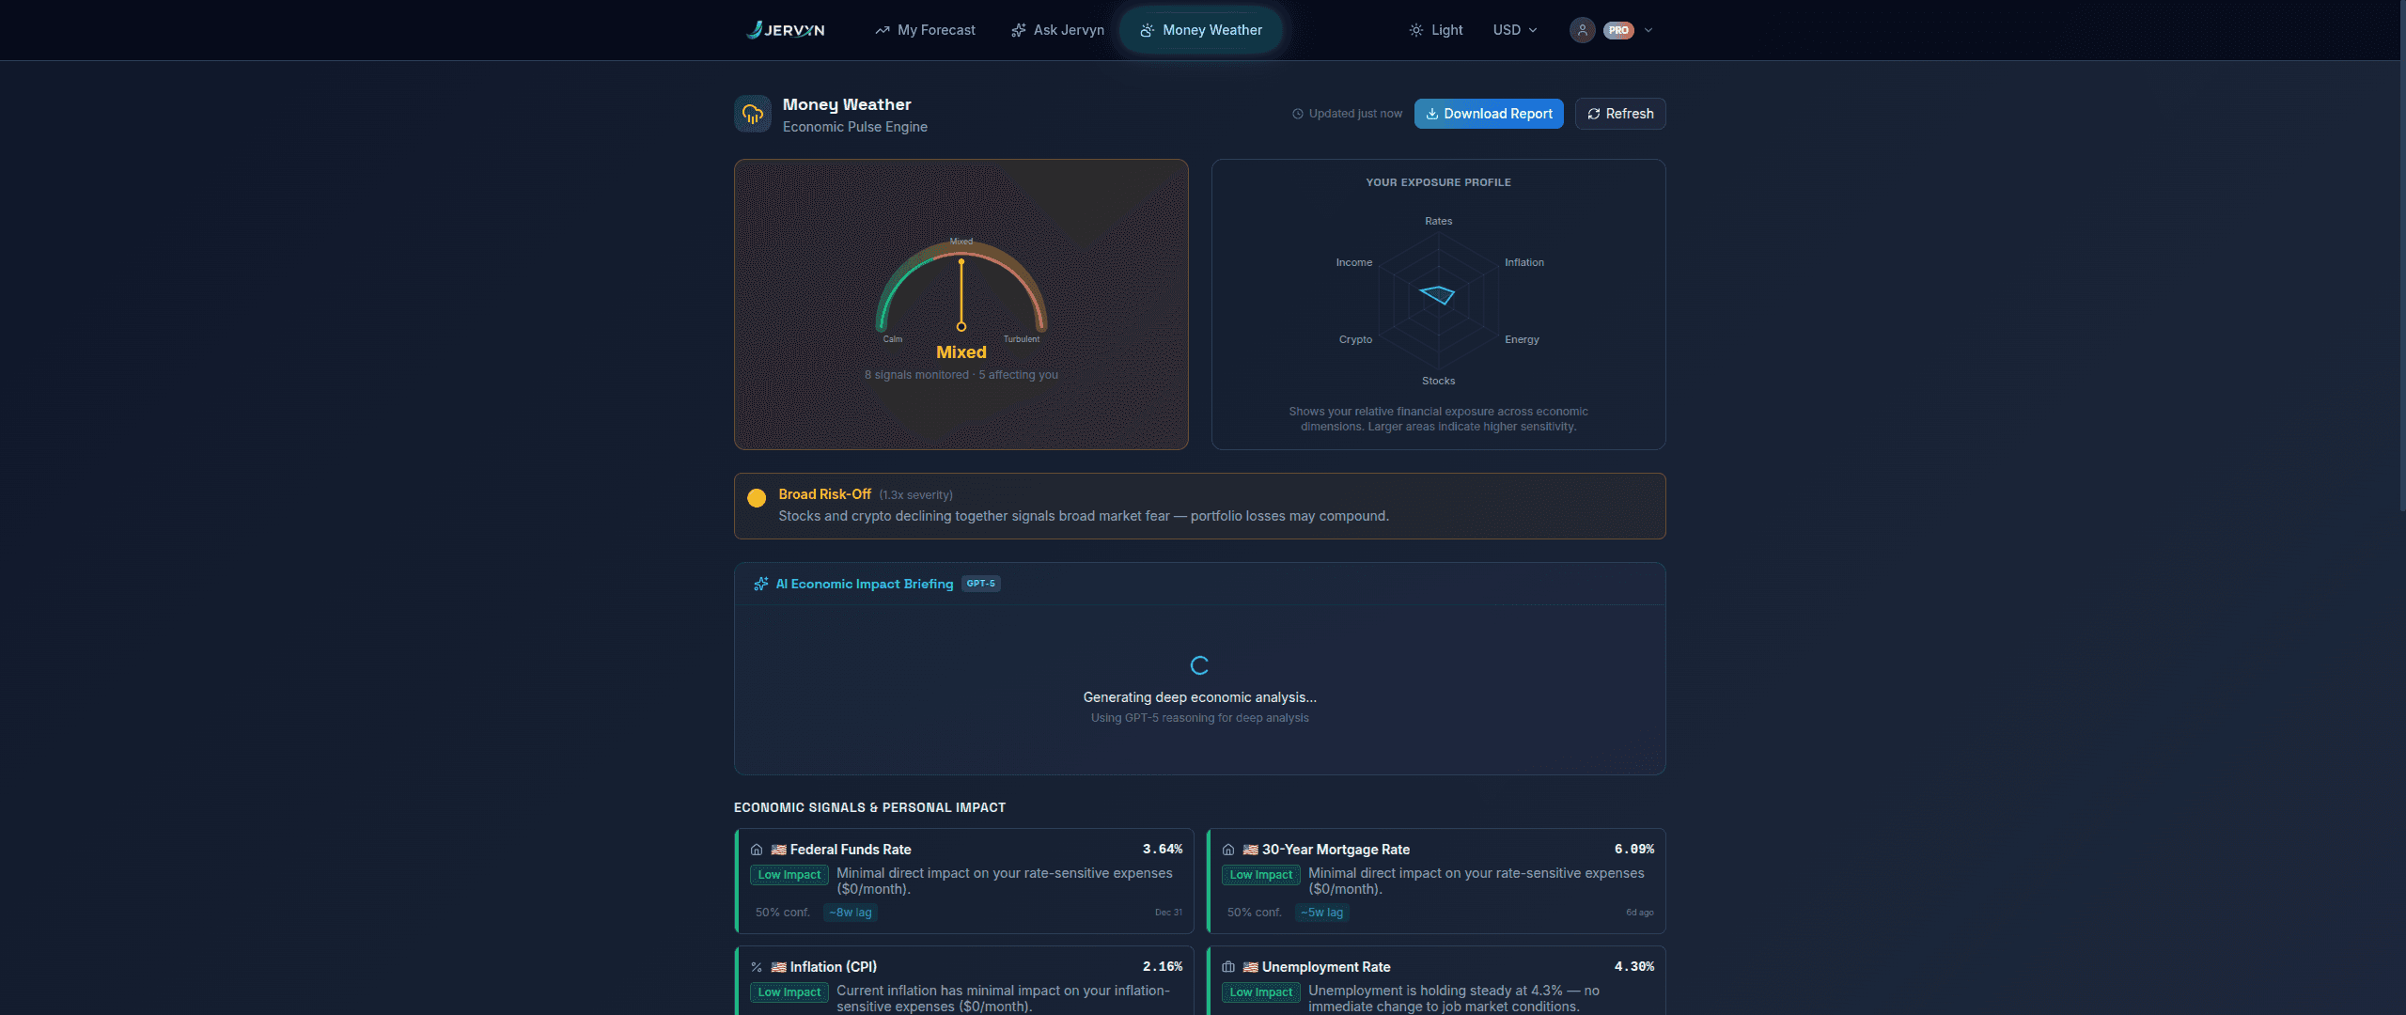Go to the Ask Jervyn tab

pos(1058,30)
